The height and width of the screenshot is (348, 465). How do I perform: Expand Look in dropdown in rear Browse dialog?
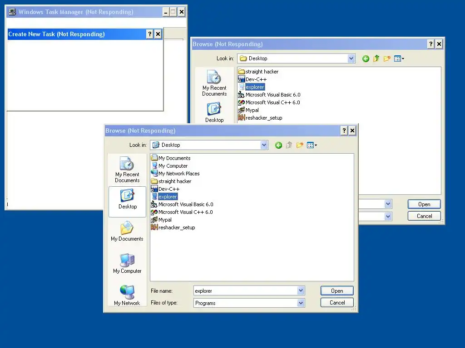click(x=351, y=58)
